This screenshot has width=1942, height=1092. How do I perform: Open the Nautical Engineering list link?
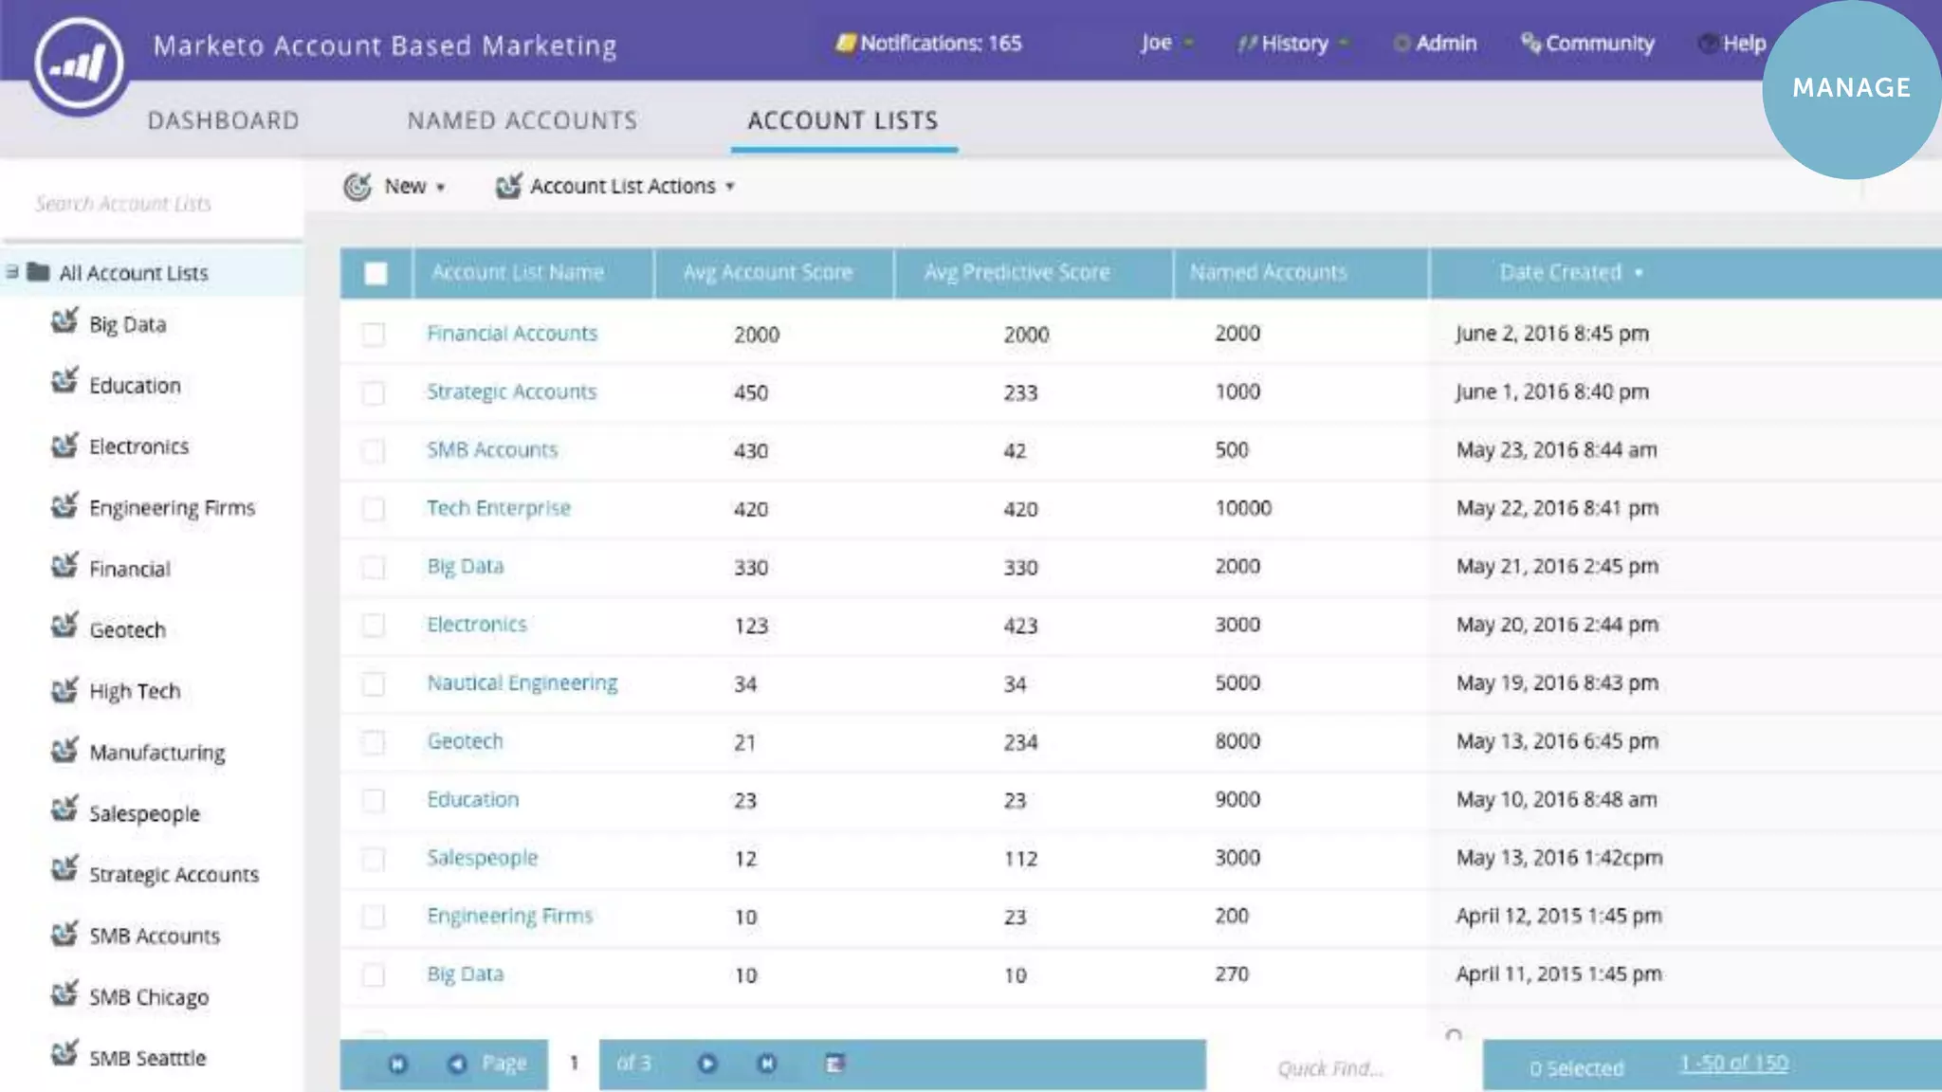522,683
